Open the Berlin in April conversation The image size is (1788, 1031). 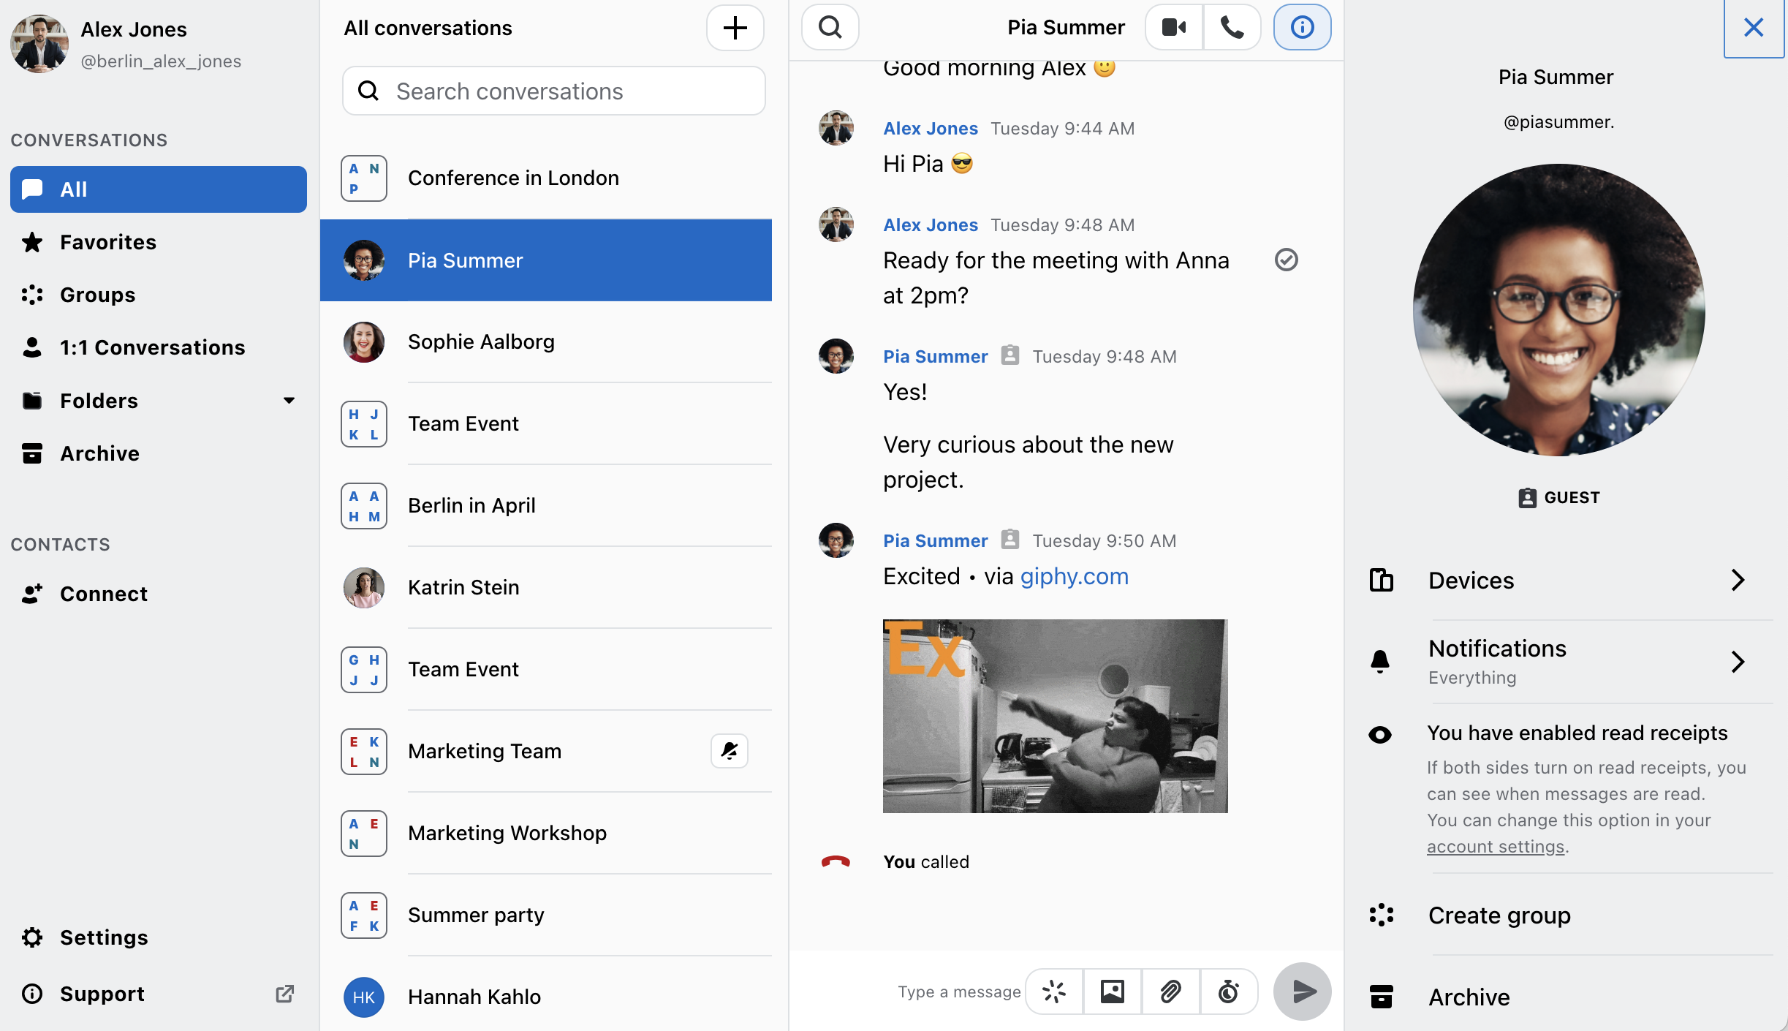coord(546,505)
